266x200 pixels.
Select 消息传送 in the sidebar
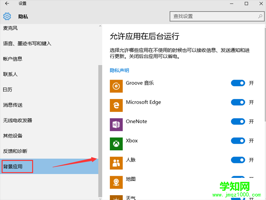(x=49, y=105)
